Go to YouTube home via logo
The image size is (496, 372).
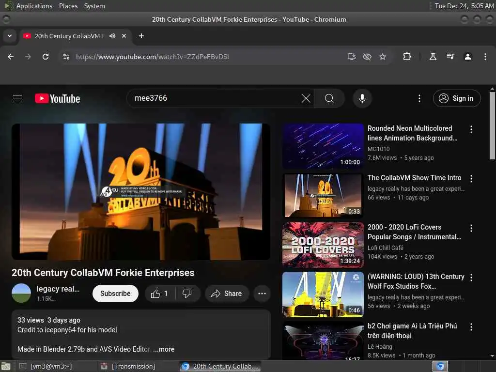[x=57, y=98]
